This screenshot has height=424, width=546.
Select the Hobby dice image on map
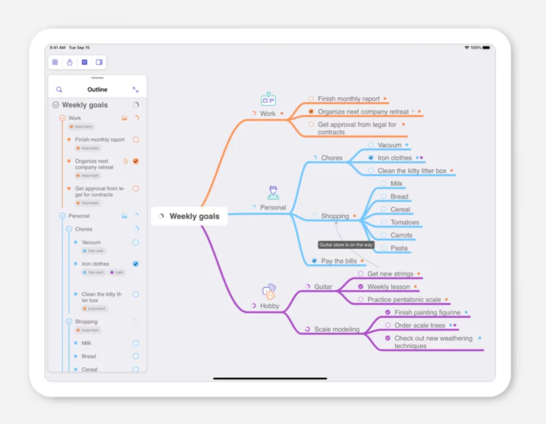(269, 291)
